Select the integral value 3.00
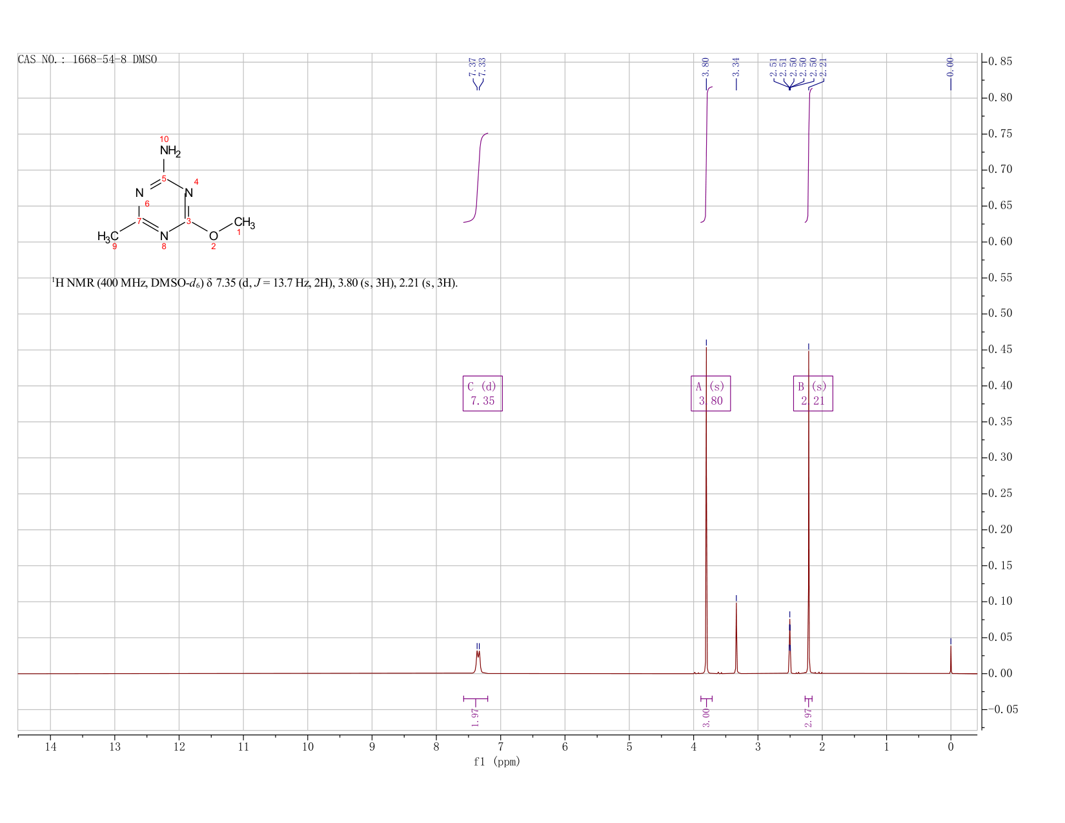The image size is (1065, 823). click(706, 717)
